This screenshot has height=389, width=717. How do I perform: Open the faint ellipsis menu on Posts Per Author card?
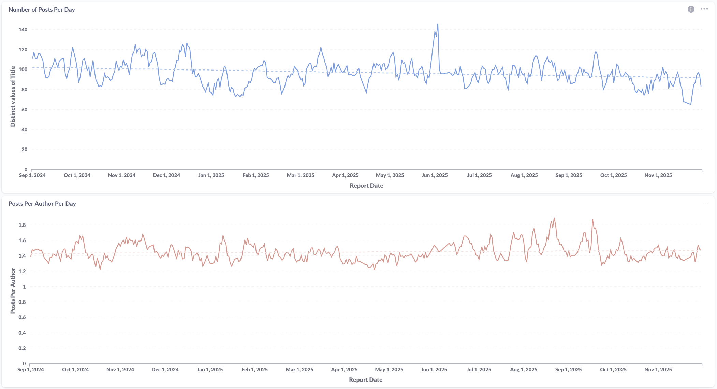point(704,203)
